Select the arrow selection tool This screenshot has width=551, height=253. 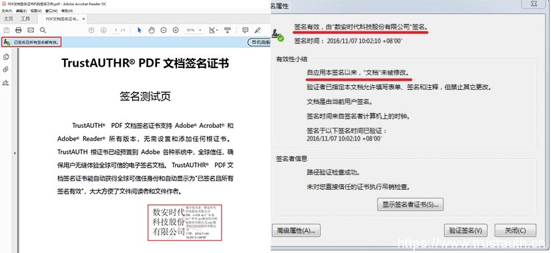(140, 30)
